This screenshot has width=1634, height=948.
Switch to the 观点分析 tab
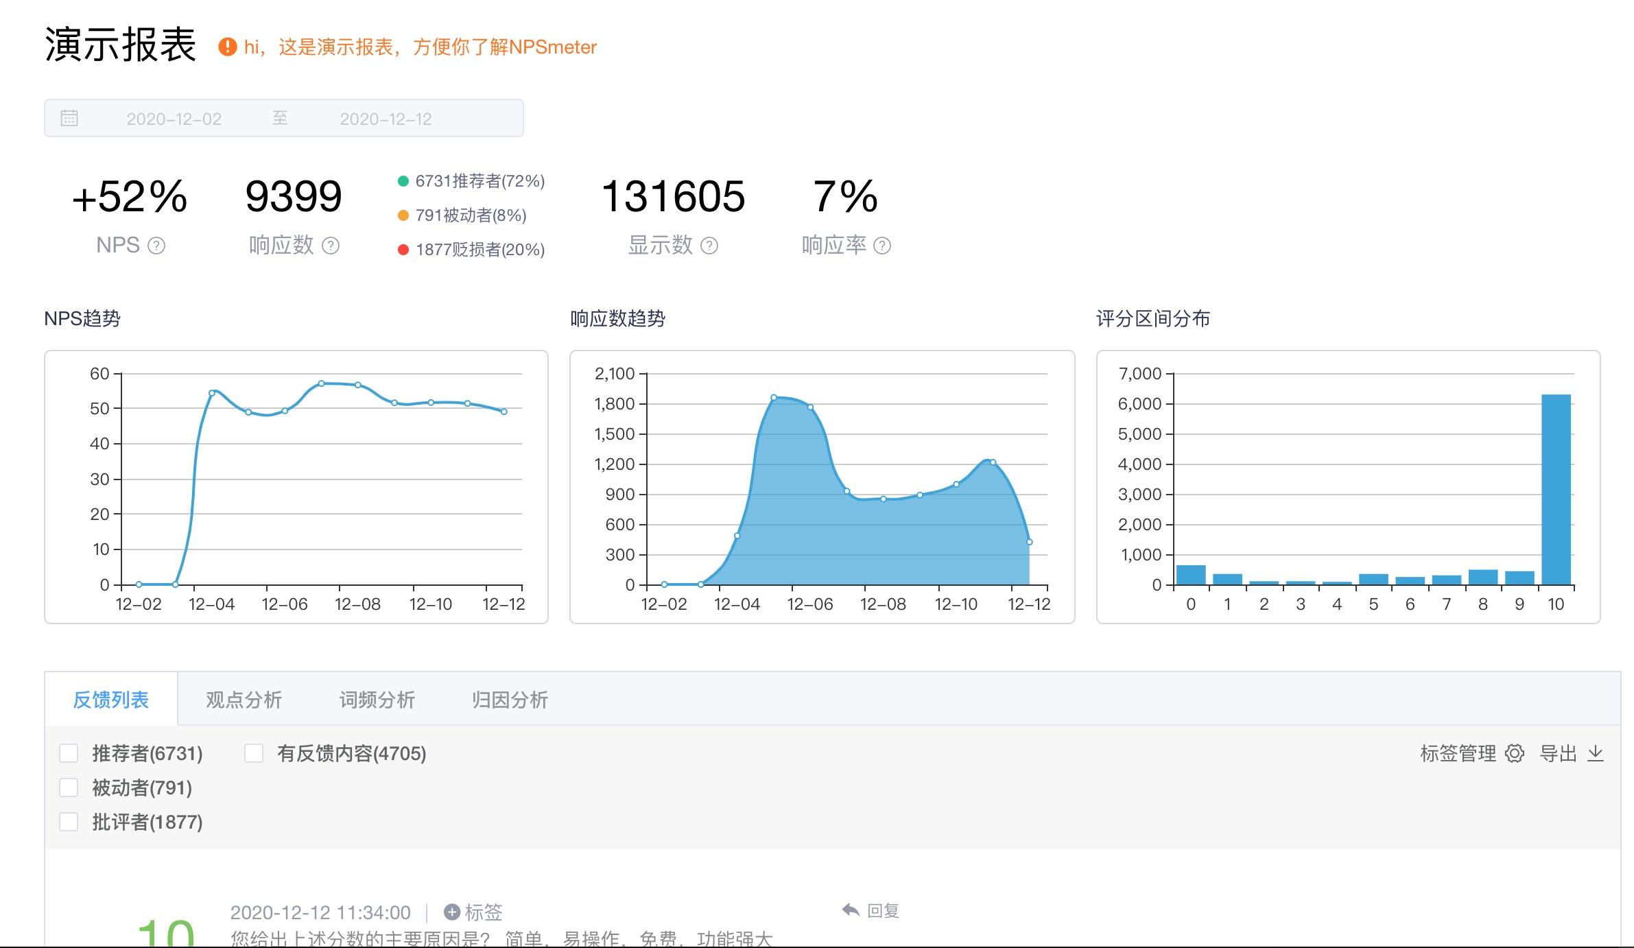(x=244, y=700)
